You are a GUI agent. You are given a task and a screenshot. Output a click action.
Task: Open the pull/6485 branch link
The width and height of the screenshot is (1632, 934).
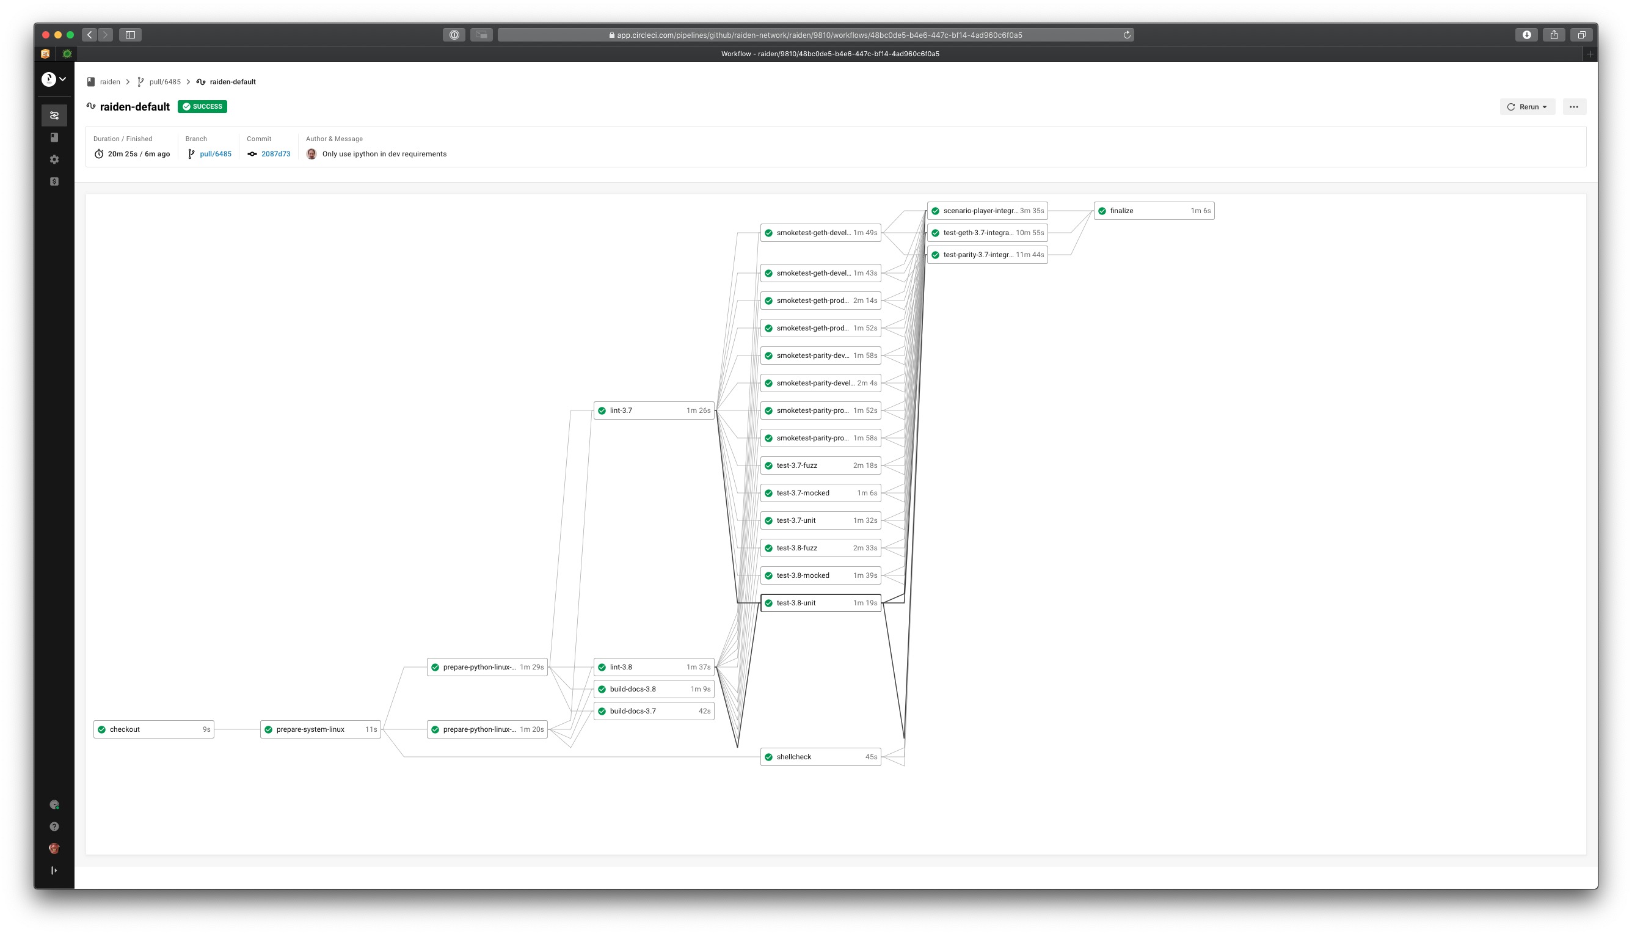tap(215, 154)
